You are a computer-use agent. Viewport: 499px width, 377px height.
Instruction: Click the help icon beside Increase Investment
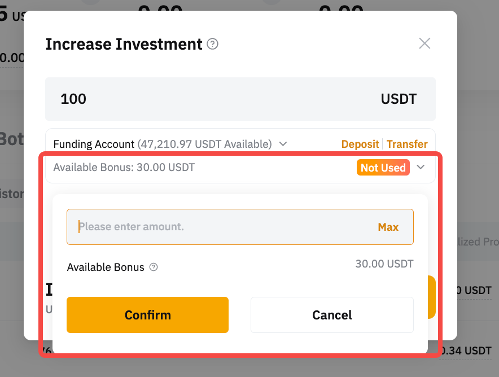coord(213,44)
